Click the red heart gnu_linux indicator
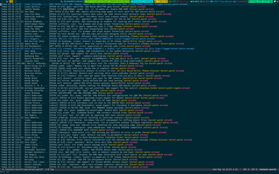Screen dimensions: 279x174 click(183, 1)
